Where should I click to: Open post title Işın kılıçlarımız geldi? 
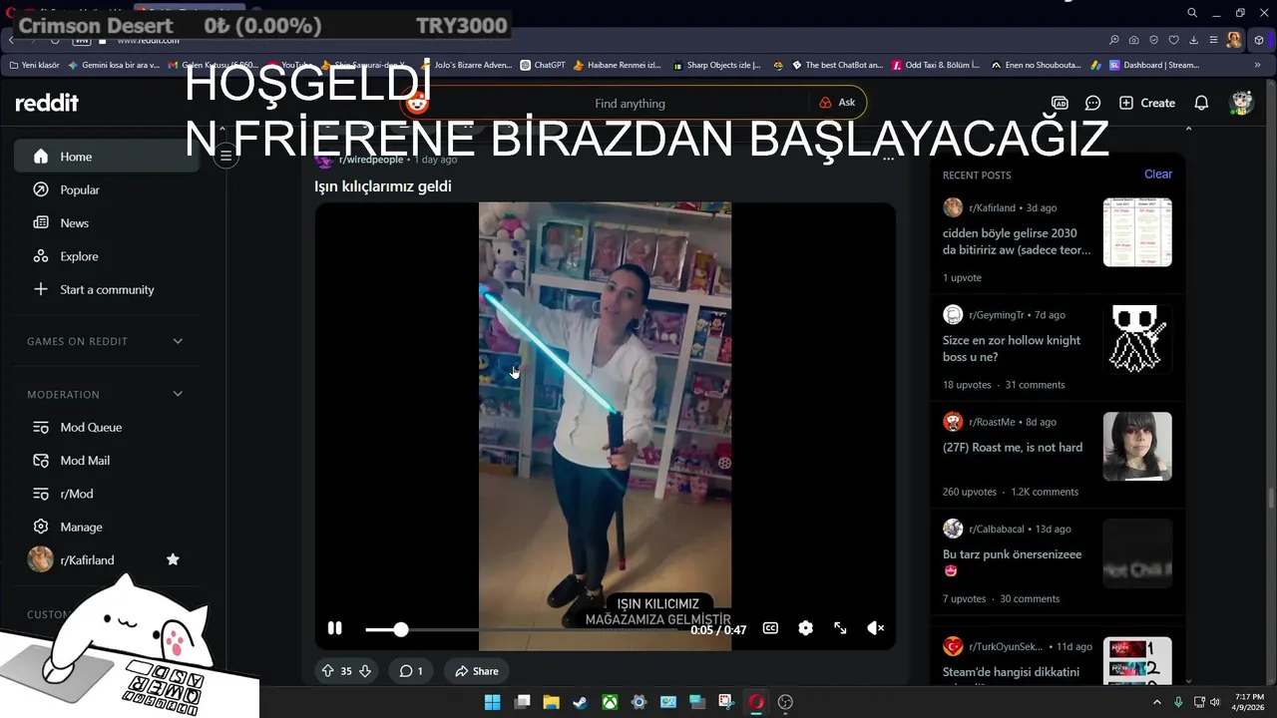pyautogui.click(x=383, y=186)
